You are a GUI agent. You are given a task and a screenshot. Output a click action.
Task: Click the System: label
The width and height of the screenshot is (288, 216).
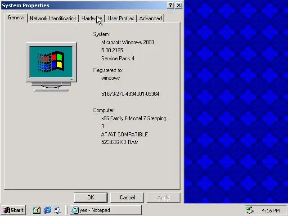point(101,34)
